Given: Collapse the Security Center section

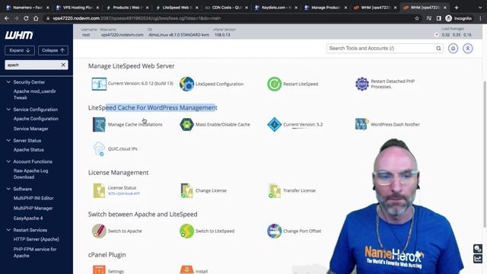Looking at the screenshot, I should click(8, 82).
